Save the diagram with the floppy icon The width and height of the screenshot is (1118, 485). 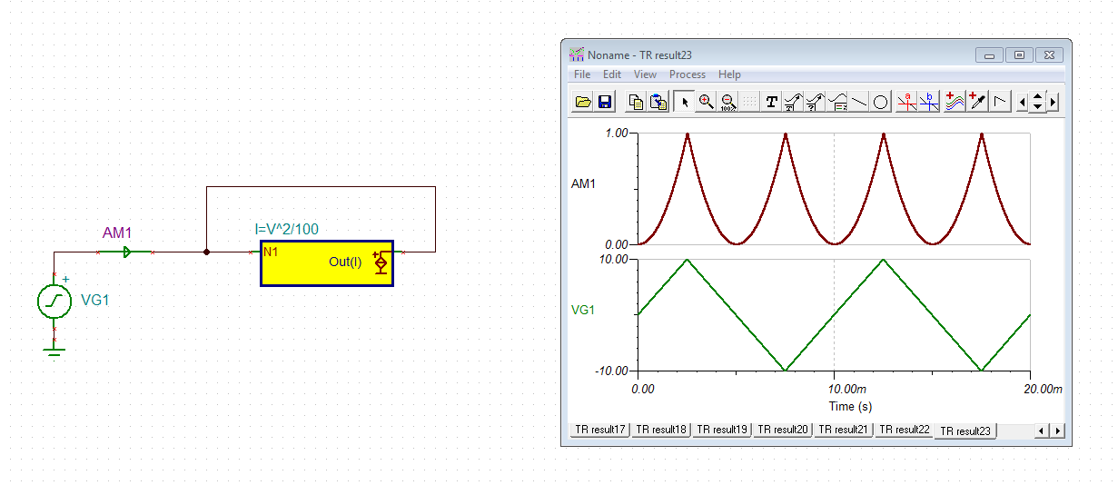[x=605, y=102]
